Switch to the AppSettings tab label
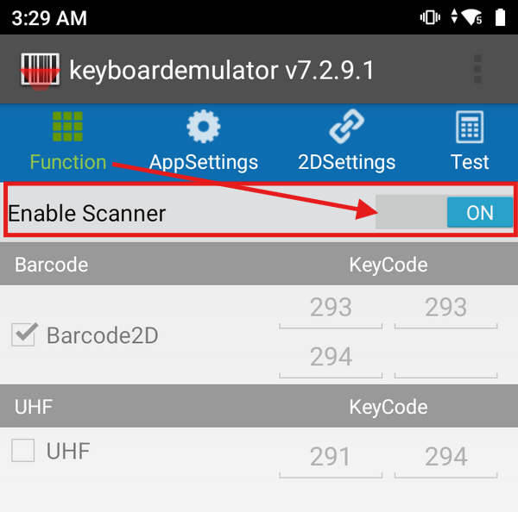518x512 pixels. (x=204, y=162)
